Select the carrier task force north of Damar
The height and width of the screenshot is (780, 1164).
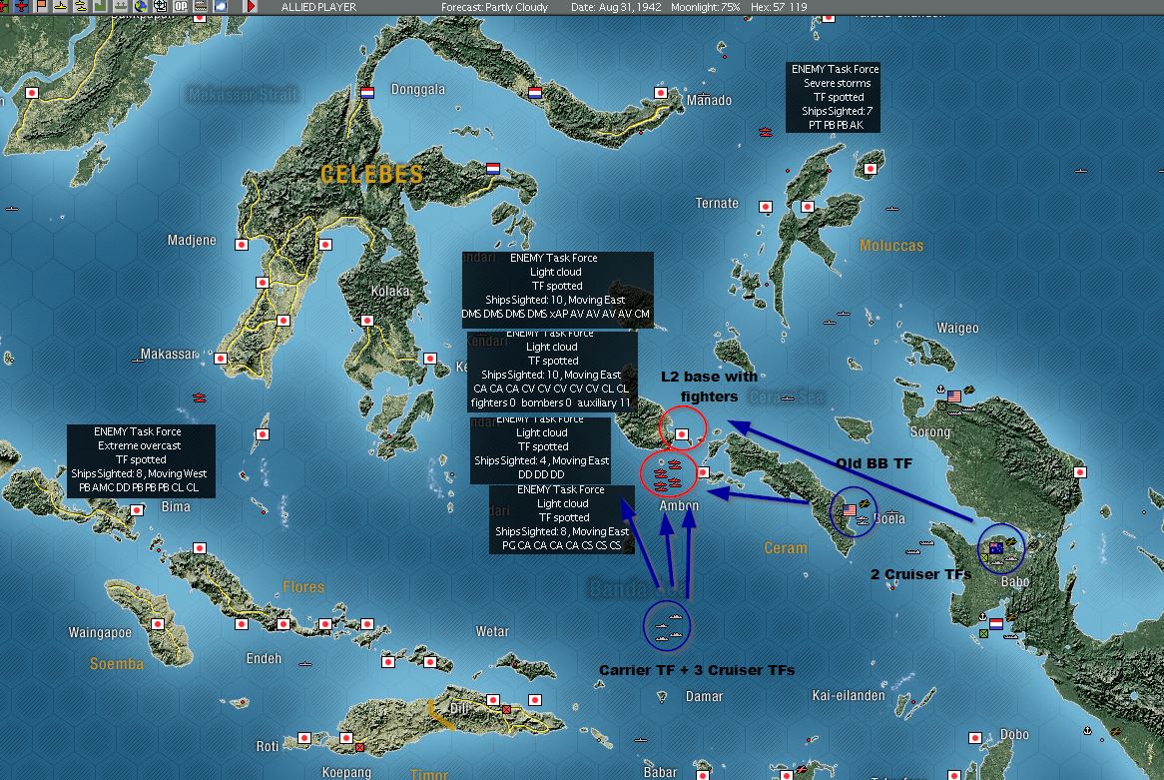[x=668, y=626]
